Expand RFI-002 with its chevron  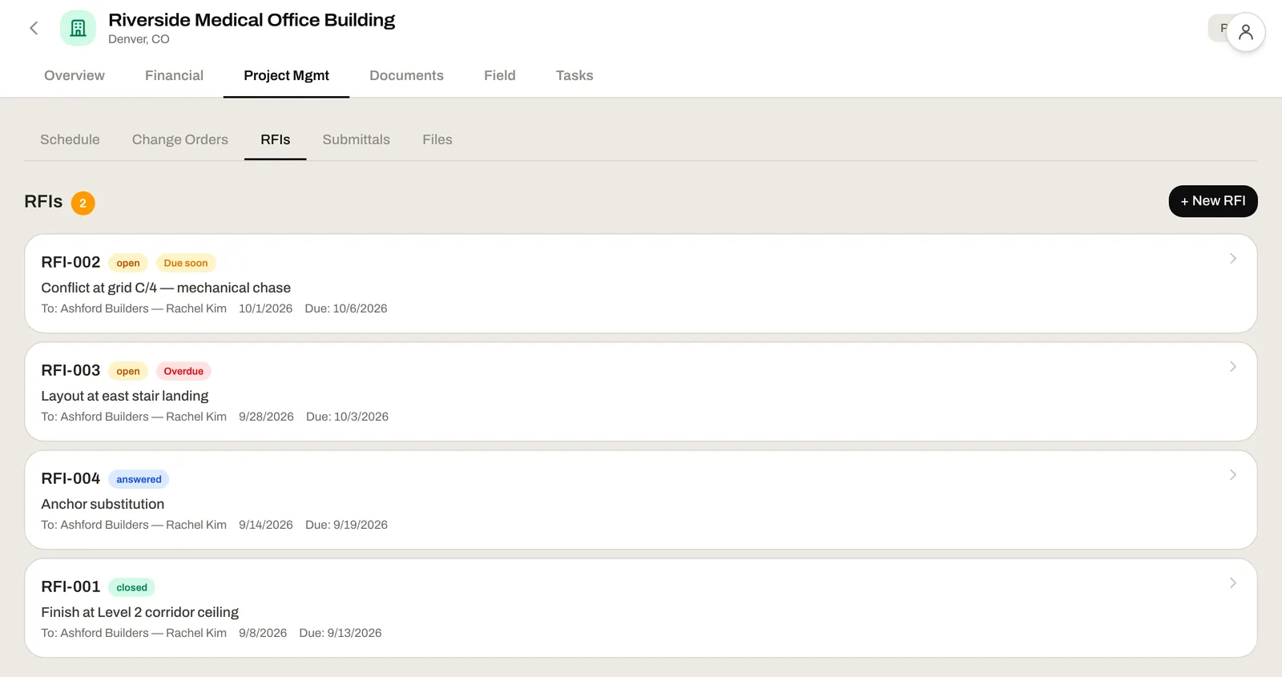(x=1232, y=259)
